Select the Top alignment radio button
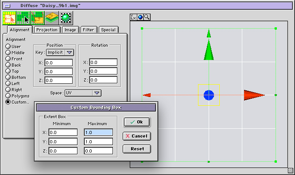 pos(8,71)
